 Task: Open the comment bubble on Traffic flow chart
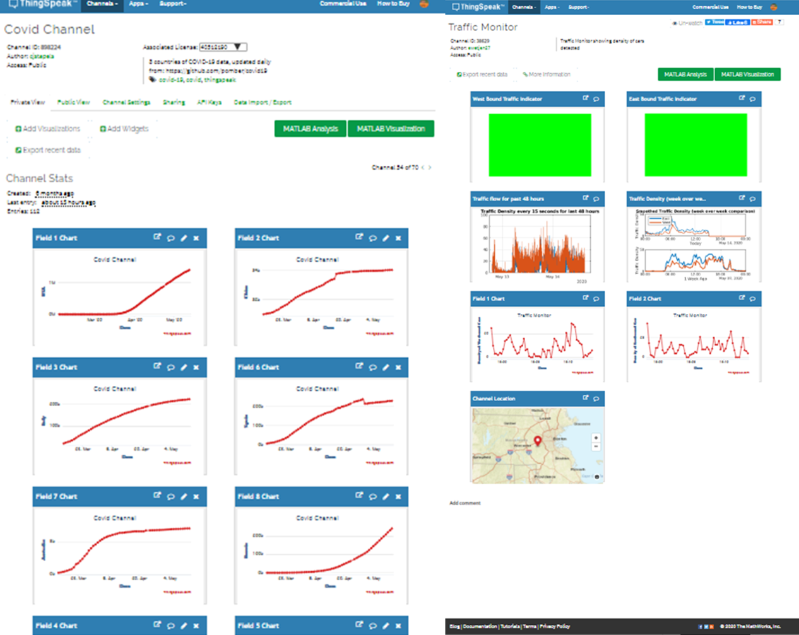(x=597, y=198)
